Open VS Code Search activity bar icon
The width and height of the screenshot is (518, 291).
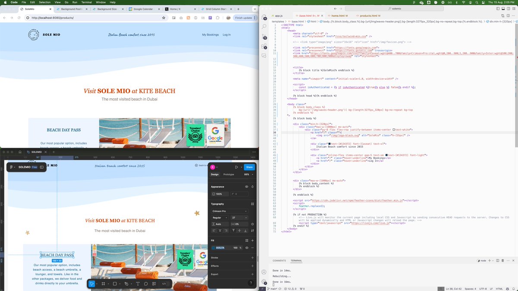click(x=264, y=27)
